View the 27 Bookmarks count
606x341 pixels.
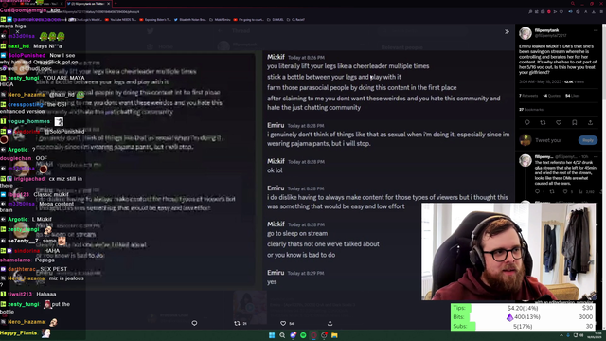click(x=531, y=110)
